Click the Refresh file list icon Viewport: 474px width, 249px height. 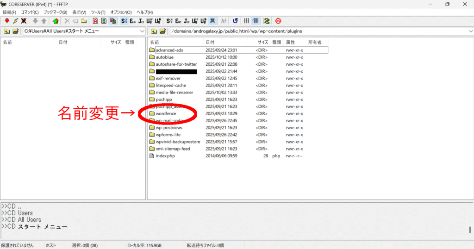pos(235,21)
